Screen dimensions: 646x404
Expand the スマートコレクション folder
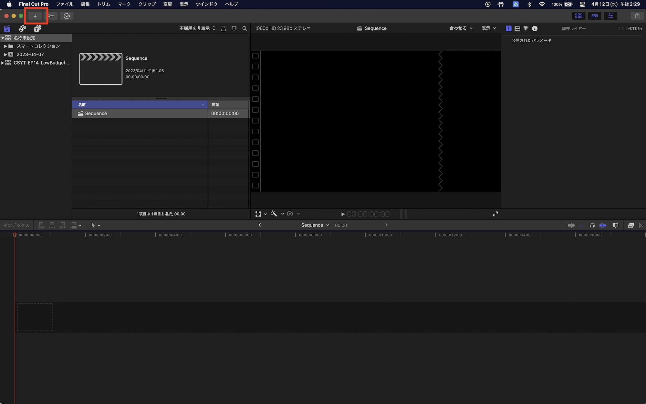pos(5,46)
